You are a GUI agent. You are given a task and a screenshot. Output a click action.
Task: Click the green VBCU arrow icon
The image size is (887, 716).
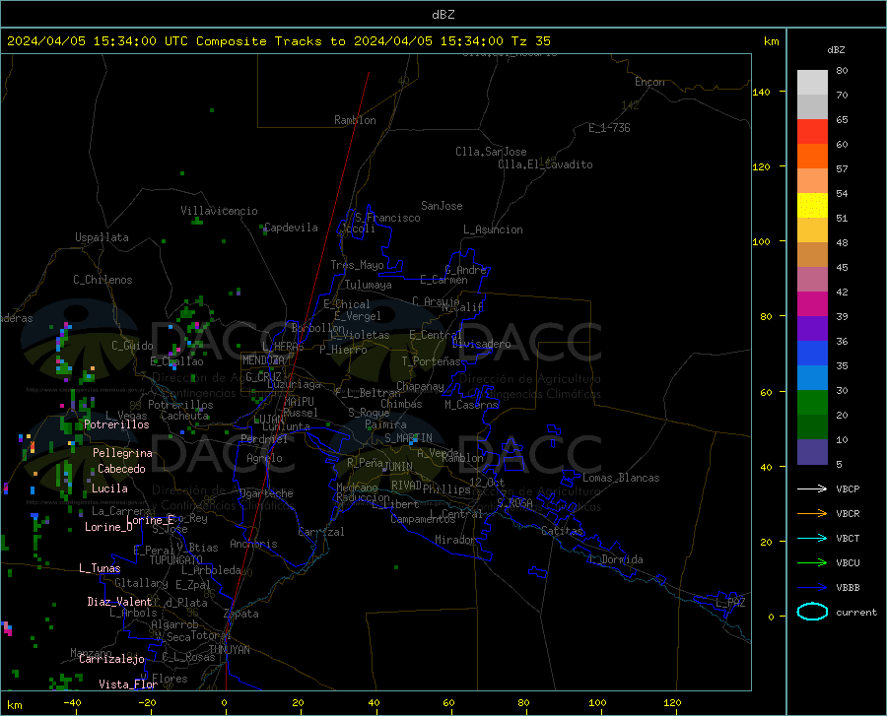pyautogui.click(x=812, y=563)
